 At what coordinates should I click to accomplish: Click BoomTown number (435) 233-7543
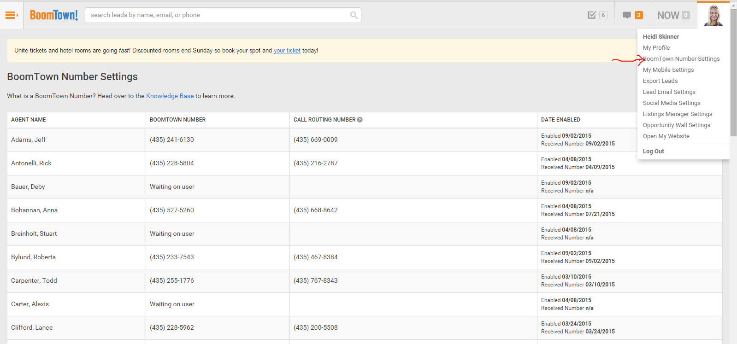[x=172, y=257]
